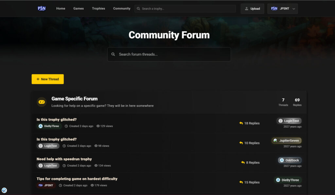Click DieByThree author badge on first thread

[x=49, y=126]
